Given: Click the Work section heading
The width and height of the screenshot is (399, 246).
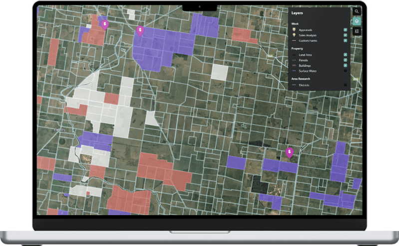Looking at the screenshot, I should 295,24.
